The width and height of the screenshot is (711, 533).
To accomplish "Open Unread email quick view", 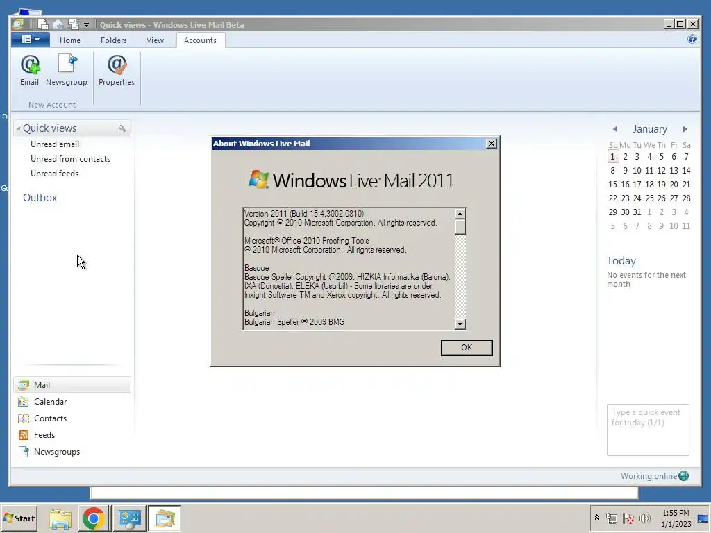I will click(55, 144).
